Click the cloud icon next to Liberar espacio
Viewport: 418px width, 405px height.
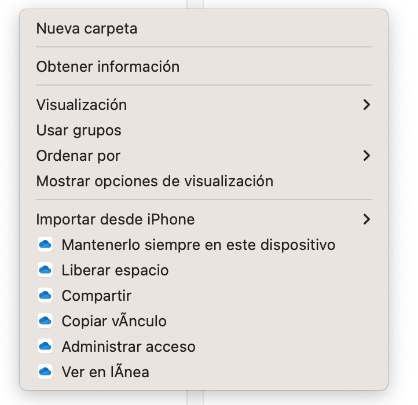(45, 270)
